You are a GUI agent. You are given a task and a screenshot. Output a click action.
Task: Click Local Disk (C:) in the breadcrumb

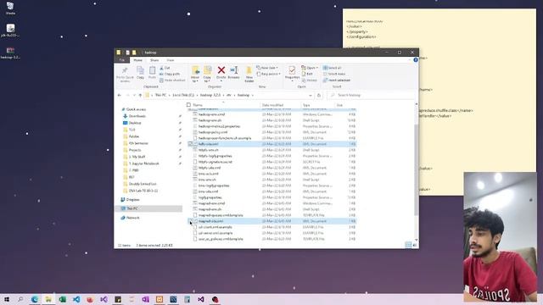click(183, 95)
